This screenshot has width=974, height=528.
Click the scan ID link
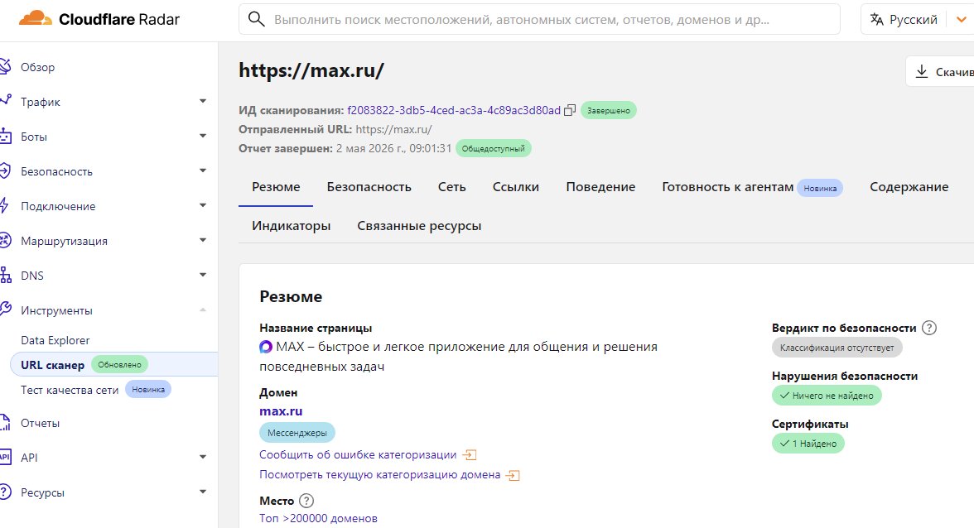[x=454, y=110]
